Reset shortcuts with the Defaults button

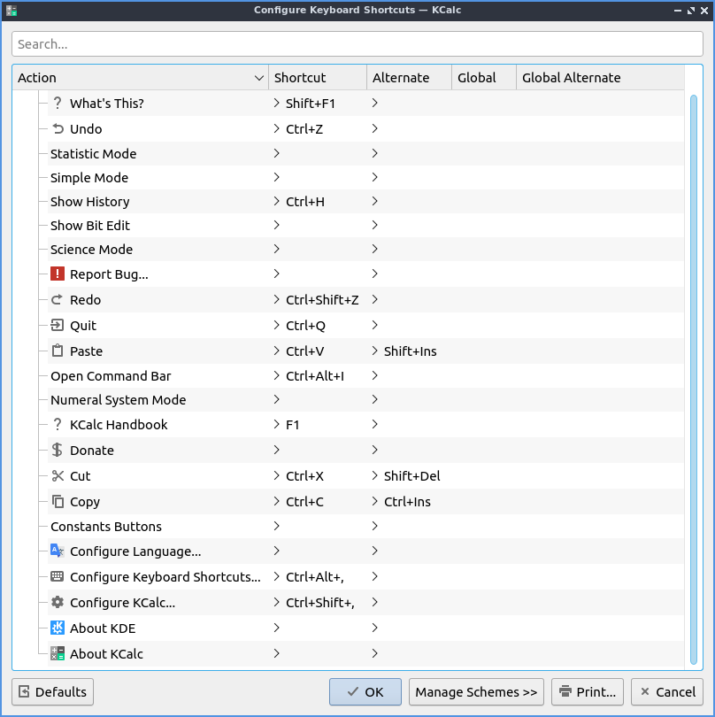coord(53,692)
